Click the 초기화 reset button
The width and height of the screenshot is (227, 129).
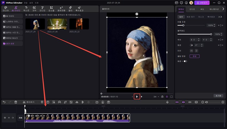(218, 96)
